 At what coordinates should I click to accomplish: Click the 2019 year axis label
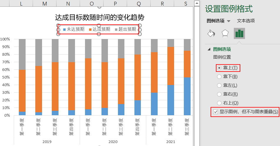point(47,142)
